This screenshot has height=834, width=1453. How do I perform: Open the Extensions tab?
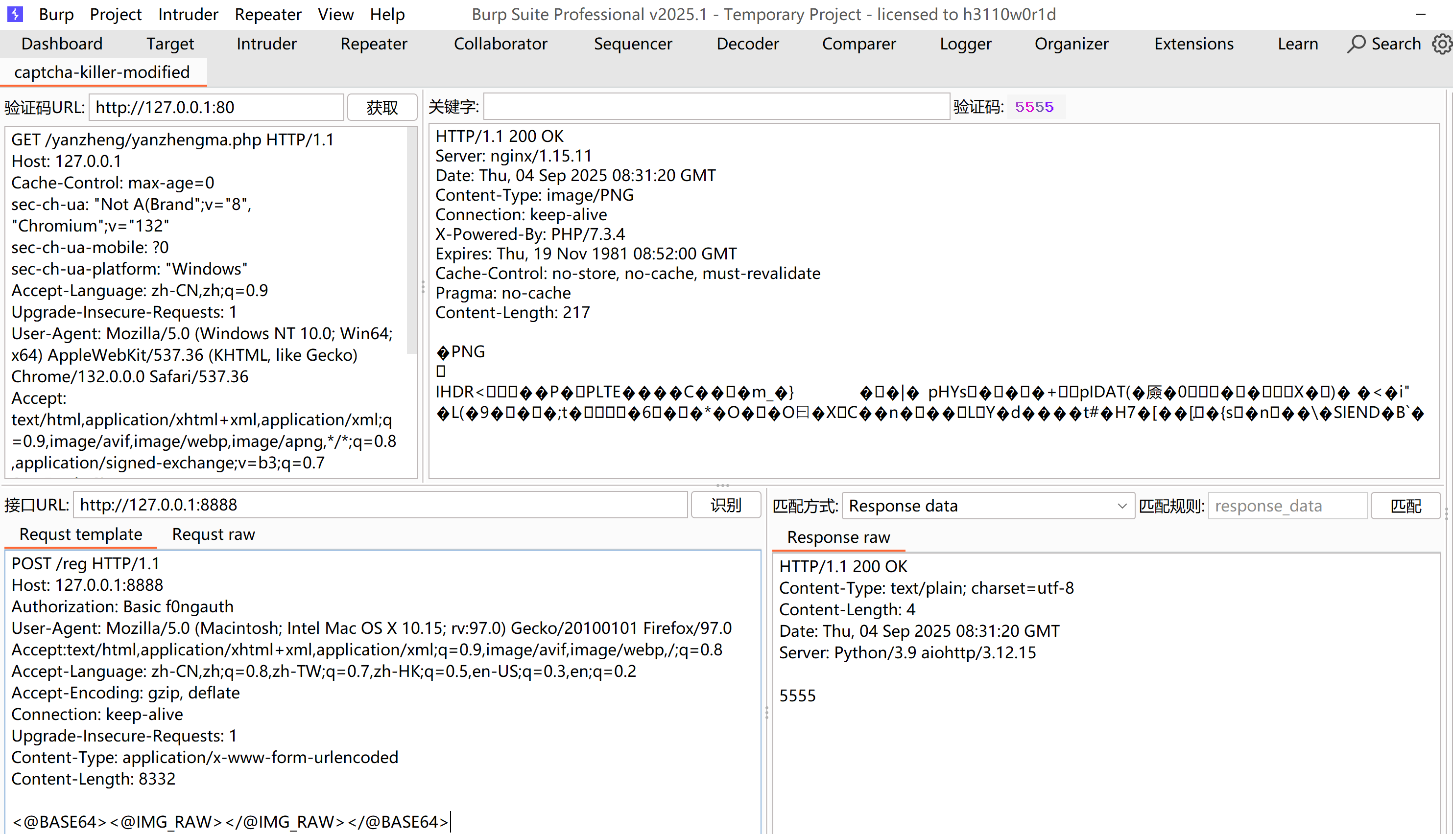1194,44
